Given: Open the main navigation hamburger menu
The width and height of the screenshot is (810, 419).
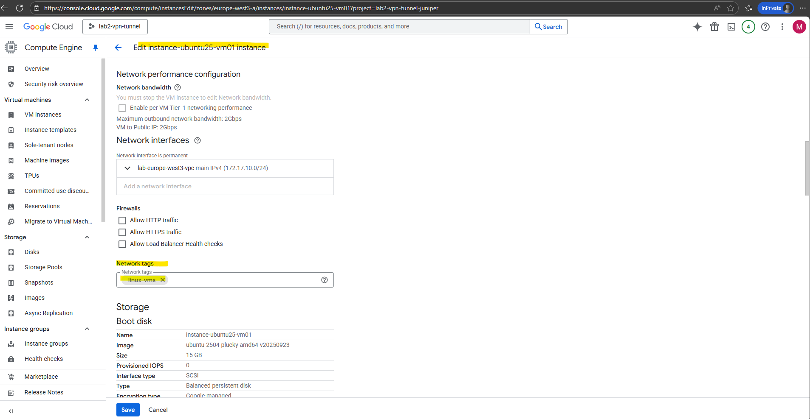Looking at the screenshot, I should [9, 27].
